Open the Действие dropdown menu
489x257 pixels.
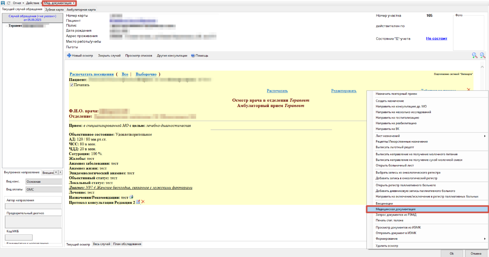[x=34, y=3]
